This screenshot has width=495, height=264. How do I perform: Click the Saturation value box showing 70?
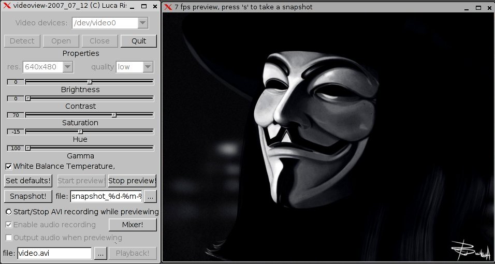[16, 115]
